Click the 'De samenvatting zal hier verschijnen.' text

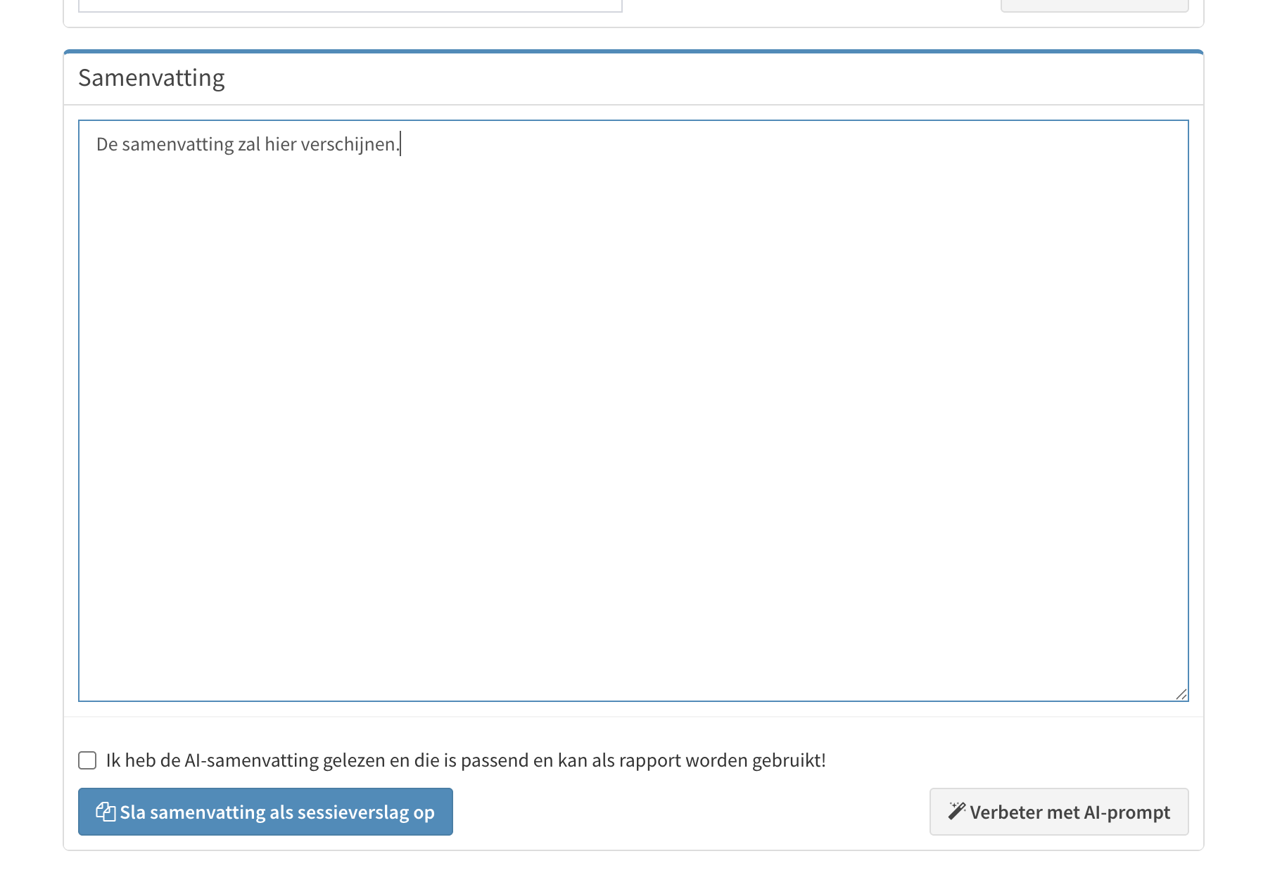pos(248,144)
